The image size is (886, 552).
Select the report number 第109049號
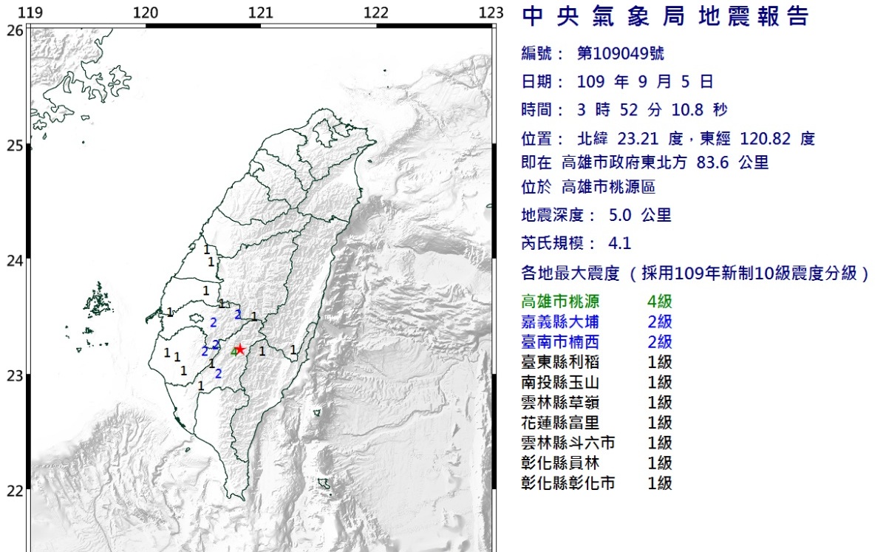(621, 54)
